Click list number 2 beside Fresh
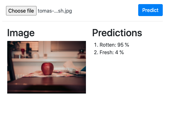170x114 pixels. pyautogui.click(x=96, y=52)
